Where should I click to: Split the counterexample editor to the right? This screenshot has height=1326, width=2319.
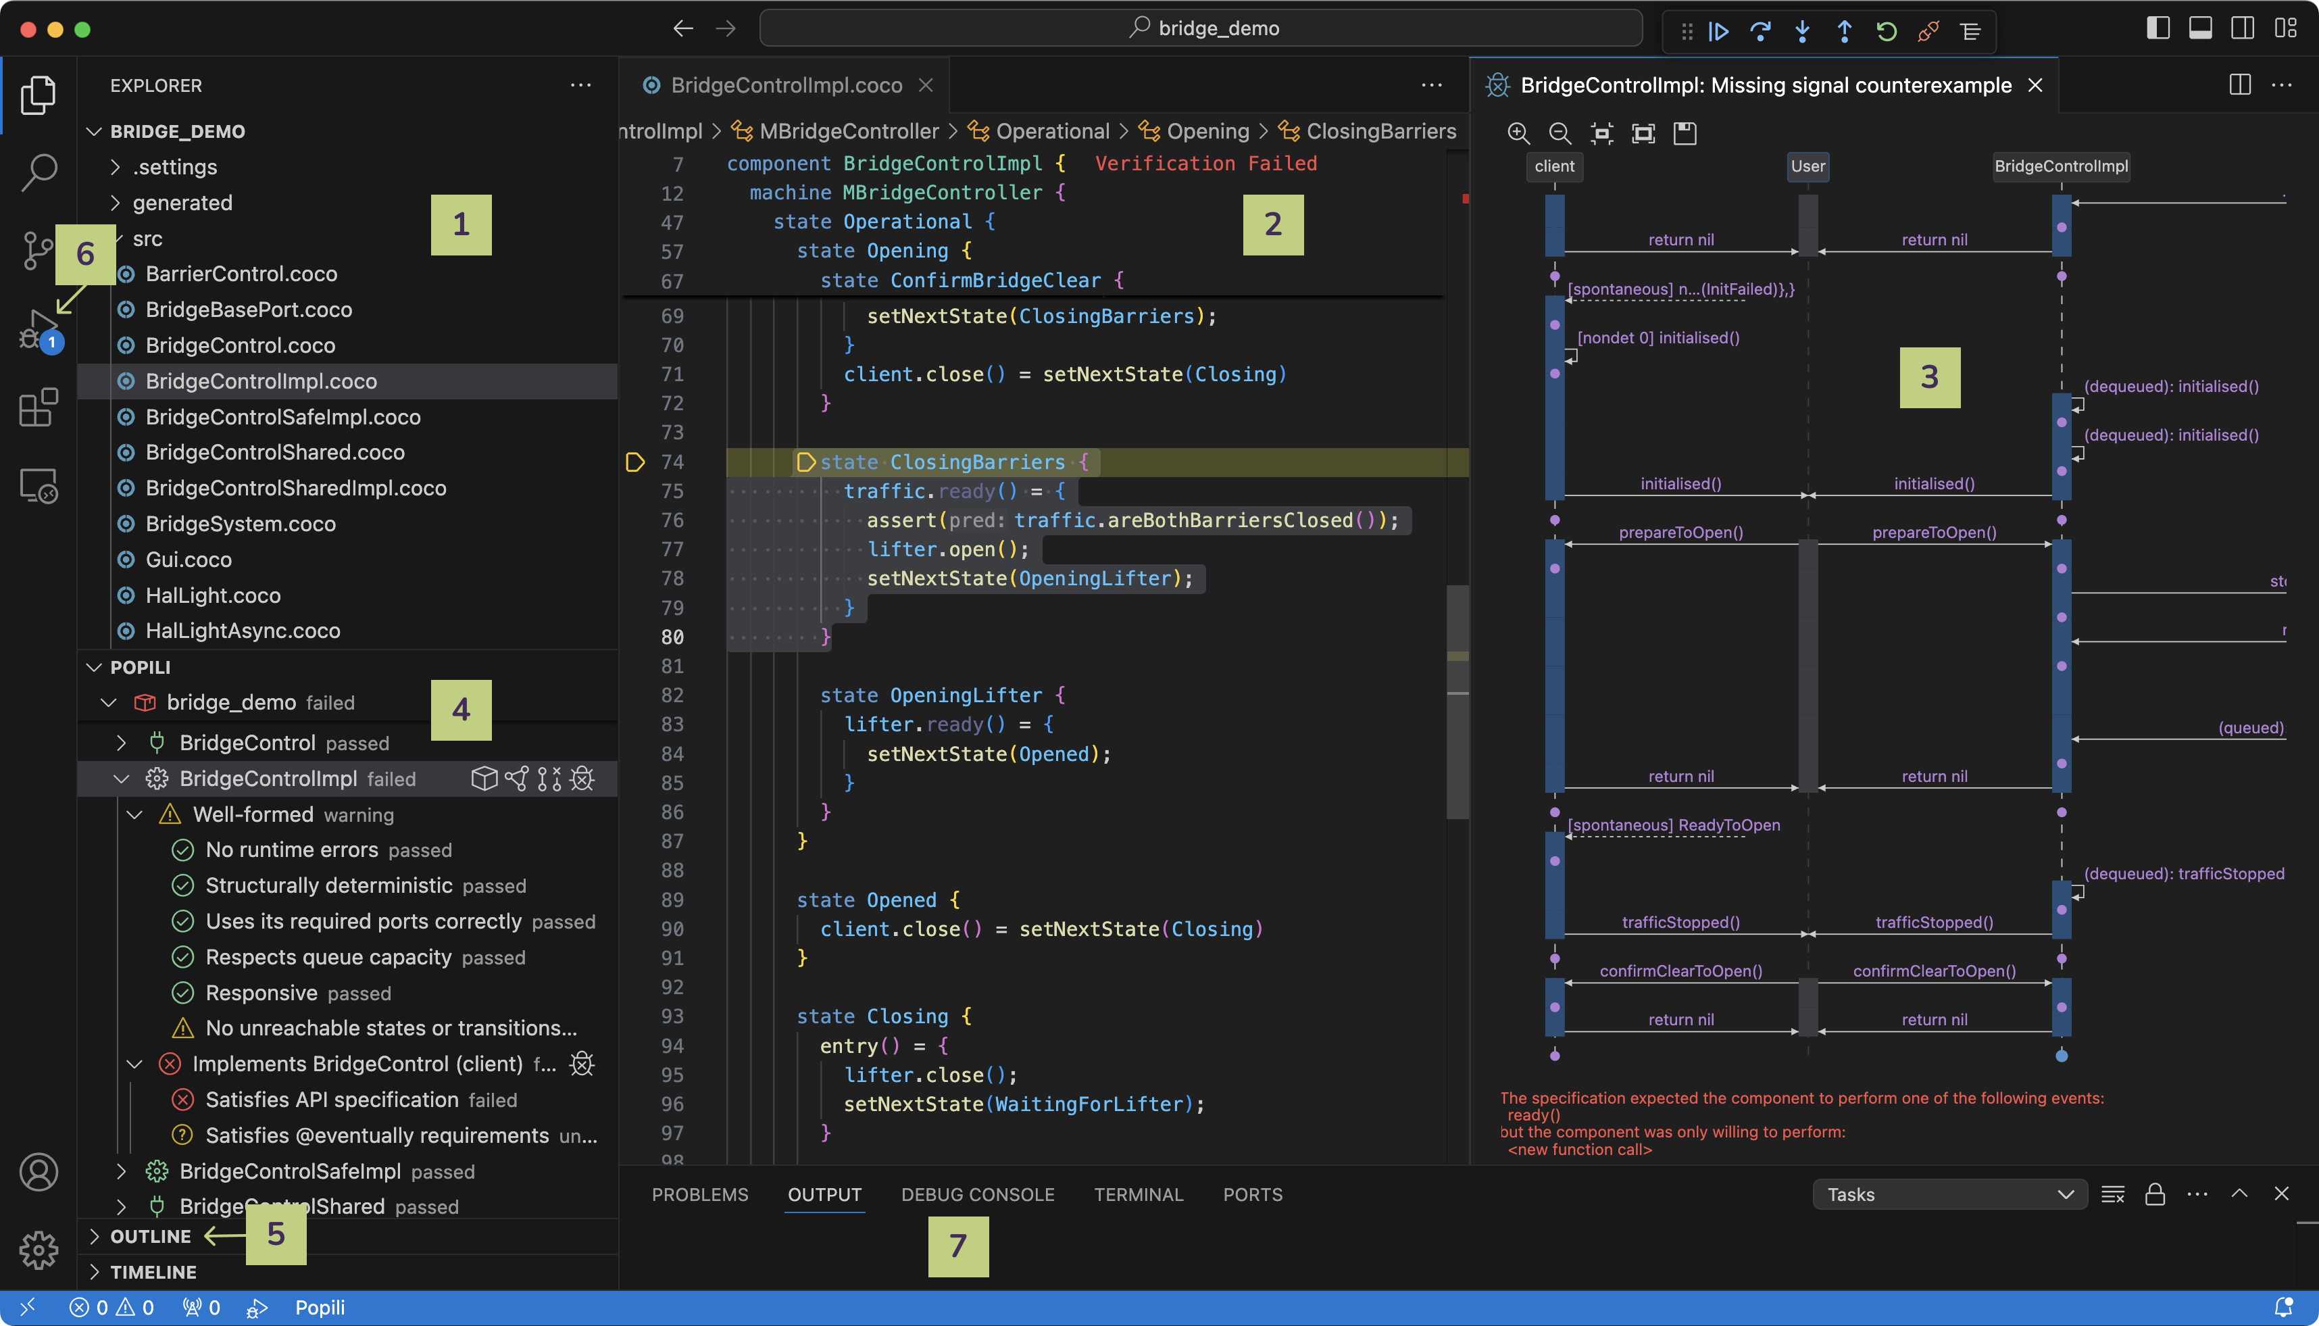(2241, 84)
